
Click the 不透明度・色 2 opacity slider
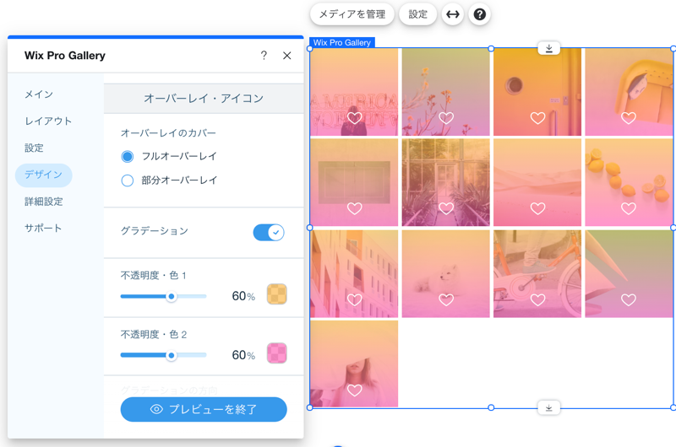[x=163, y=355]
